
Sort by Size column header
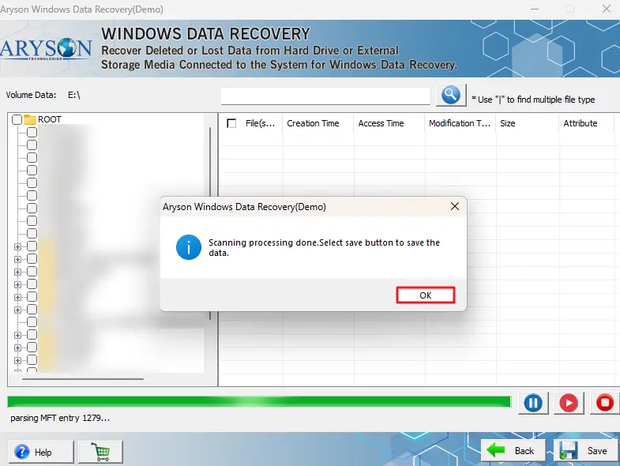[528, 123]
